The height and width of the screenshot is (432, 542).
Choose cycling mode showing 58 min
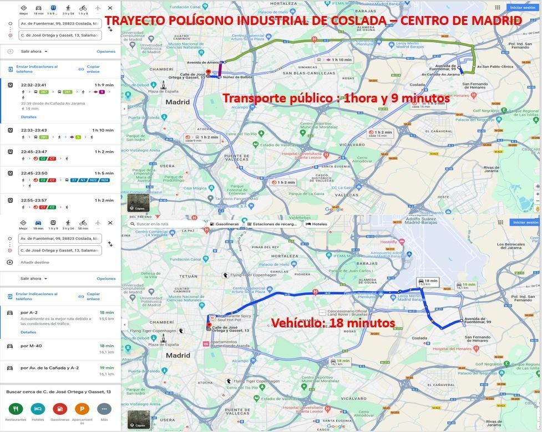83,225
